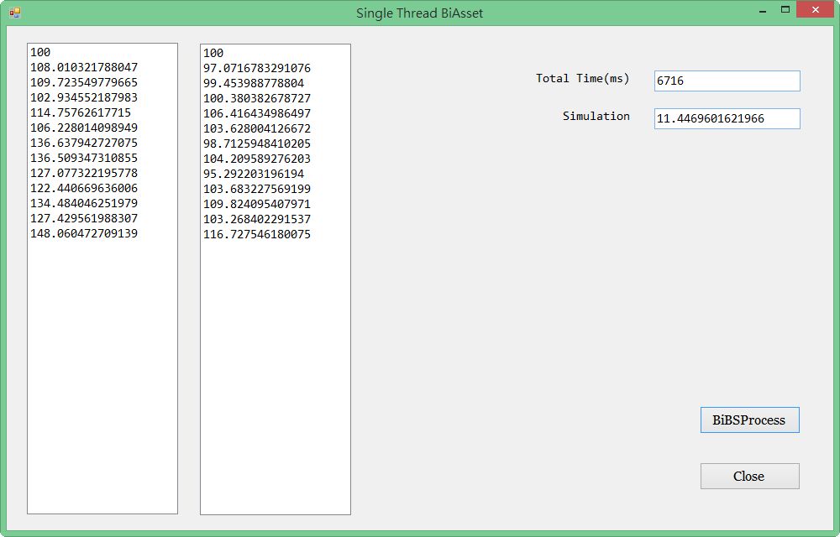Pick the 114.75762617715 list entry

coord(81,112)
